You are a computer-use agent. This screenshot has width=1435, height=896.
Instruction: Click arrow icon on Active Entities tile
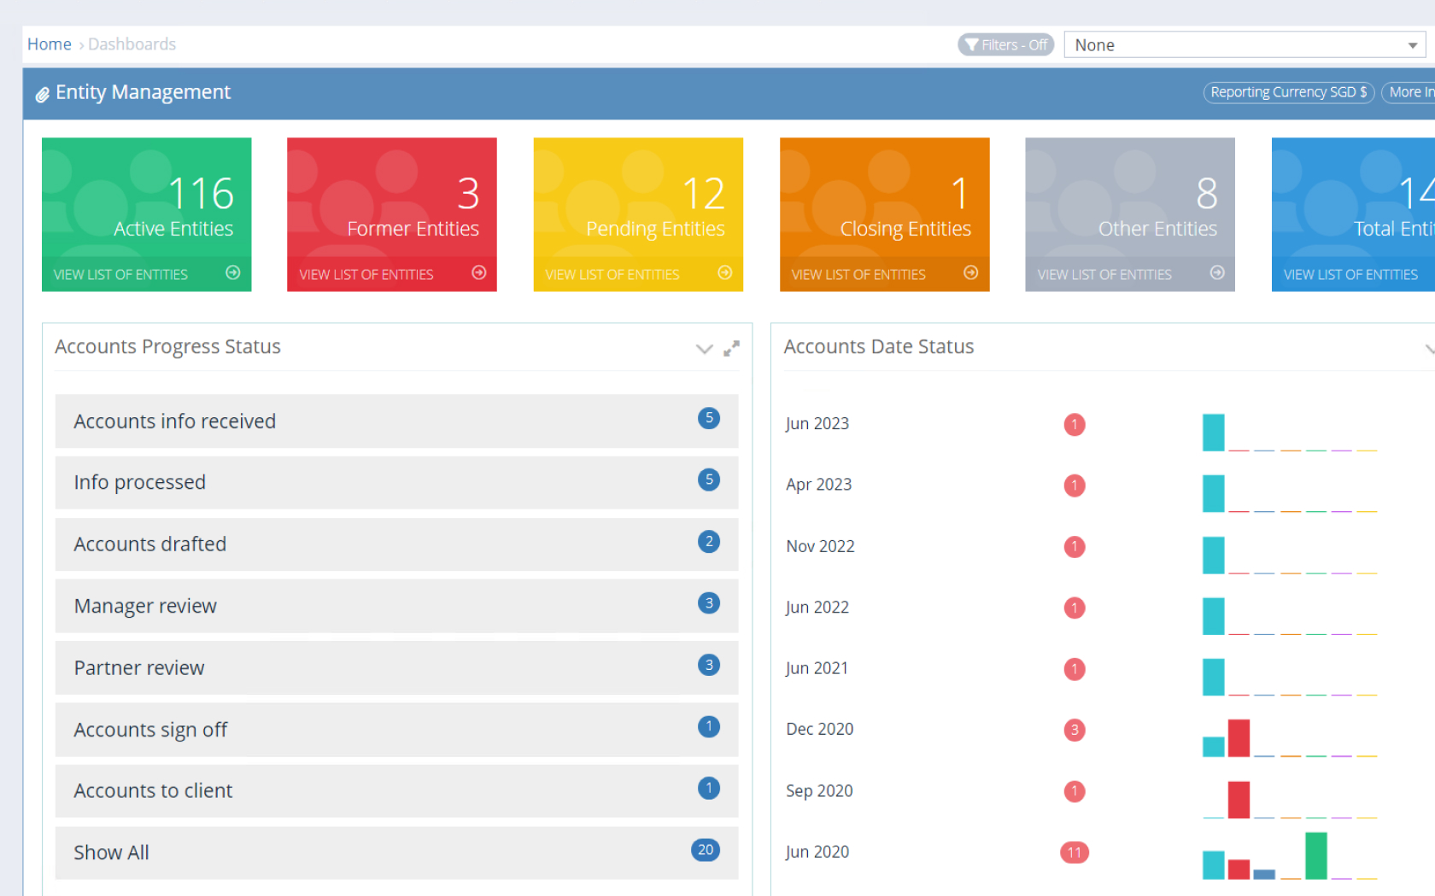[x=232, y=273]
